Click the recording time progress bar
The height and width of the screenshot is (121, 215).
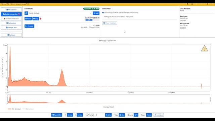pyautogui.click(x=92, y=20)
